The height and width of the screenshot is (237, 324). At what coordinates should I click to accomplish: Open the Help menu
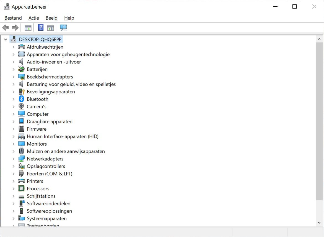click(x=69, y=18)
